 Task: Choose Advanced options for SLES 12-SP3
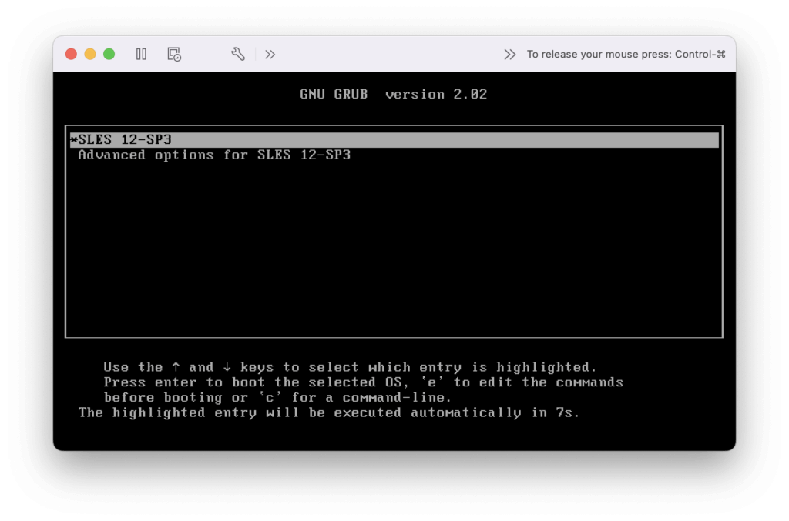(214, 155)
